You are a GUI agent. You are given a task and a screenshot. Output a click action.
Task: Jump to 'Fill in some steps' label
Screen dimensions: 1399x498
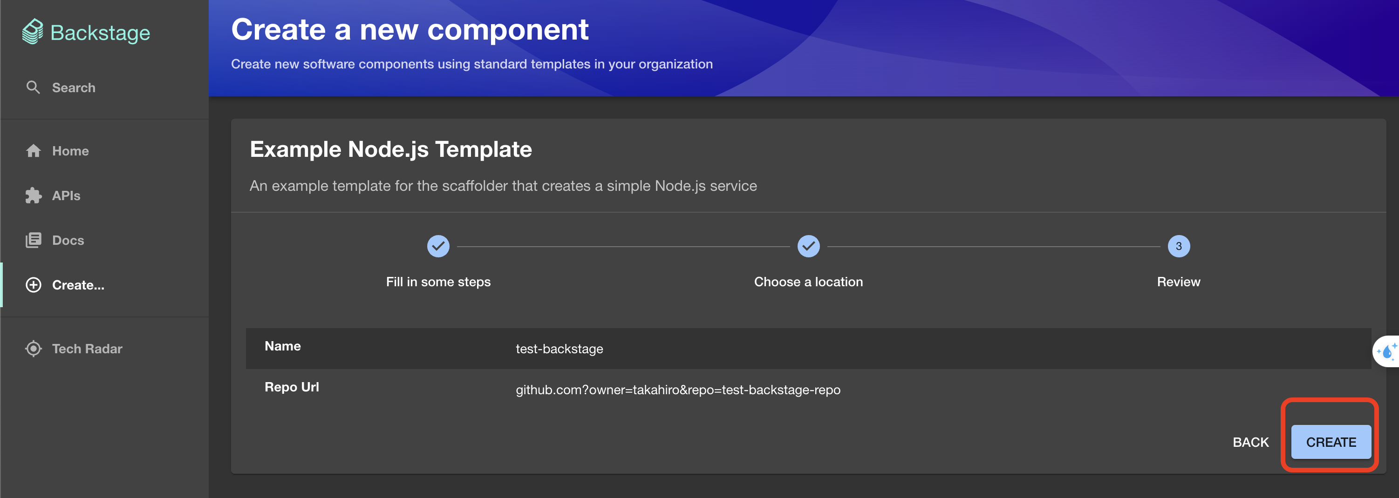(x=438, y=282)
